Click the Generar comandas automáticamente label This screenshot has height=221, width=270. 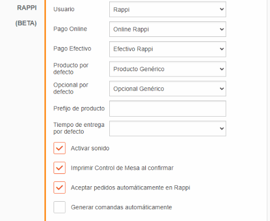pos(122,207)
